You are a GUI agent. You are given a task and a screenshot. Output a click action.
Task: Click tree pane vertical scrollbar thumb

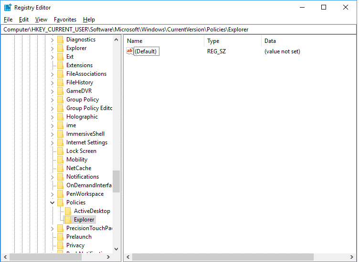point(116,181)
